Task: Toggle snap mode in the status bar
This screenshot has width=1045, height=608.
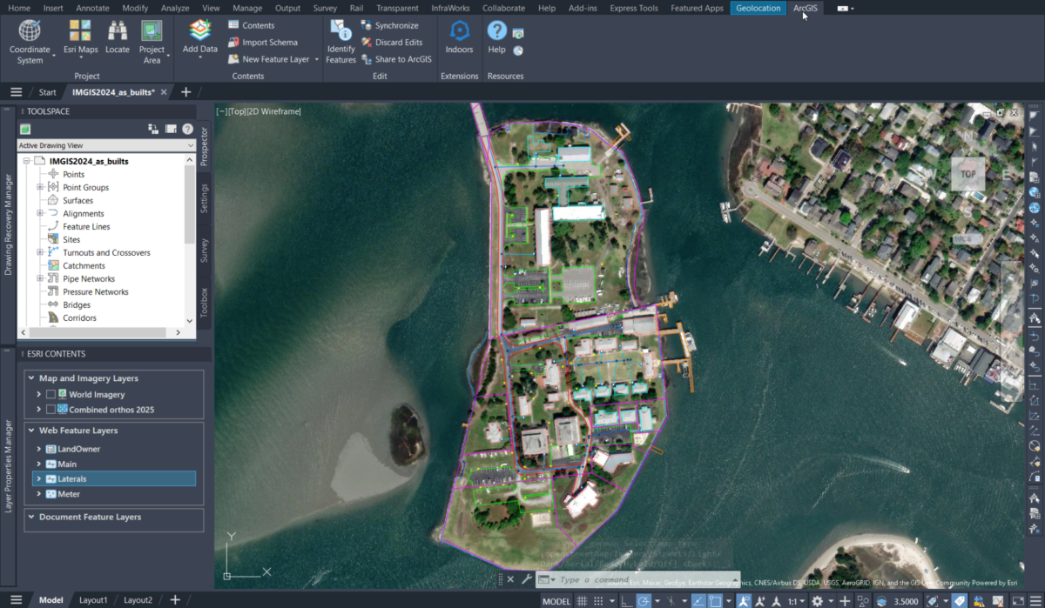Action: [x=597, y=601]
